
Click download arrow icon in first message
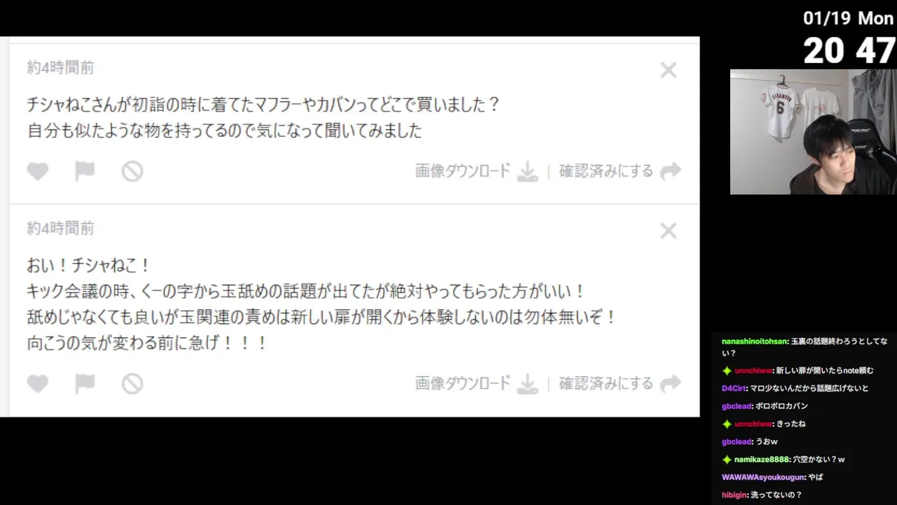(x=527, y=171)
